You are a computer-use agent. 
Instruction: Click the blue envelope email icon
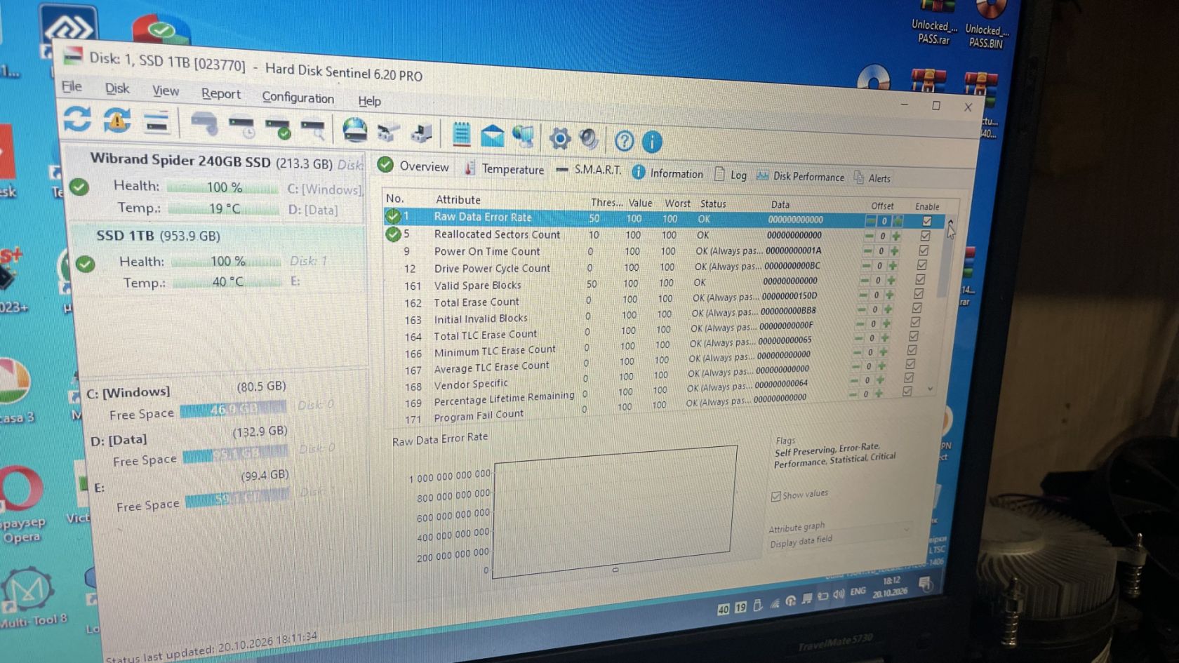[x=492, y=135]
